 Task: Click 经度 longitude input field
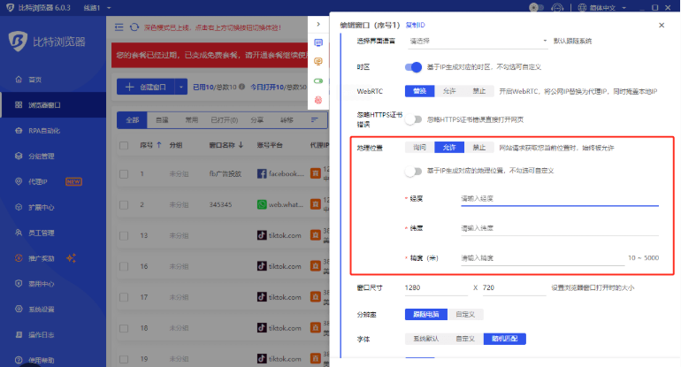click(x=560, y=198)
